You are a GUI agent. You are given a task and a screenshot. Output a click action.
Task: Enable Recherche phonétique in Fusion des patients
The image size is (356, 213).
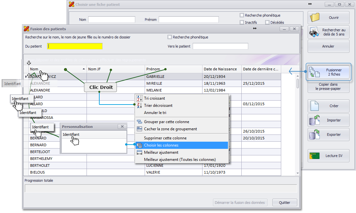[170, 37]
